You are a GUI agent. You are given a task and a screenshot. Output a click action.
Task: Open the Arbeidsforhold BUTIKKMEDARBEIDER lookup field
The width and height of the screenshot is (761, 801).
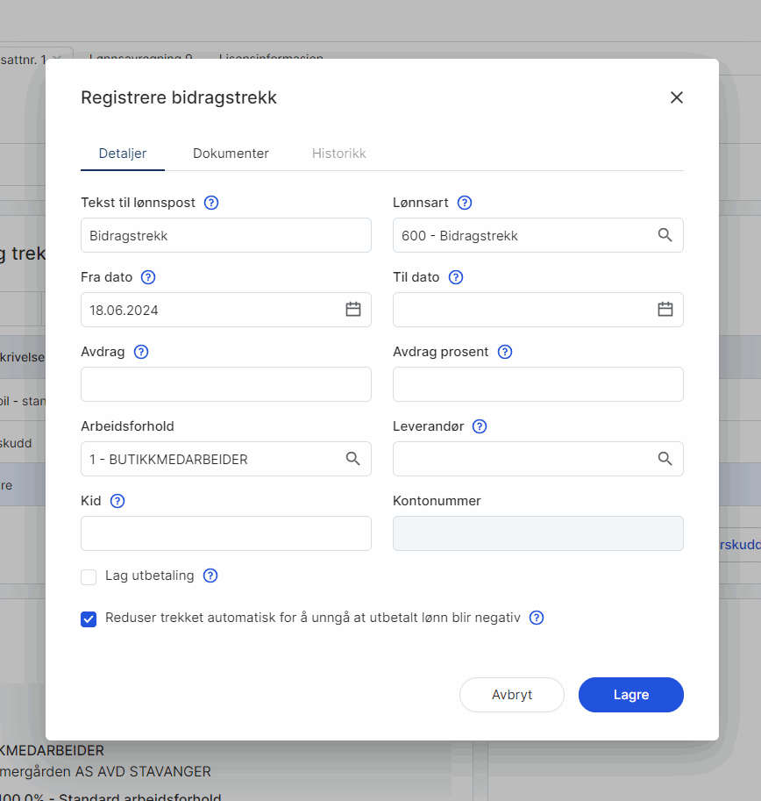click(x=226, y=459)
